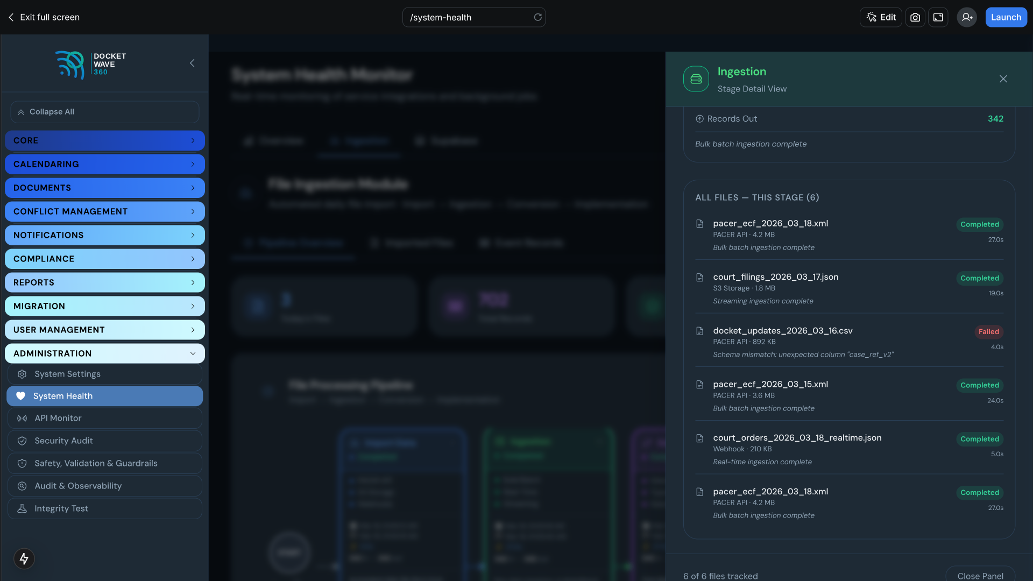The width and height of the screenshot is (1033, 581).
Task: Expand the NOTIFICATIONS section
Action: 105,235
